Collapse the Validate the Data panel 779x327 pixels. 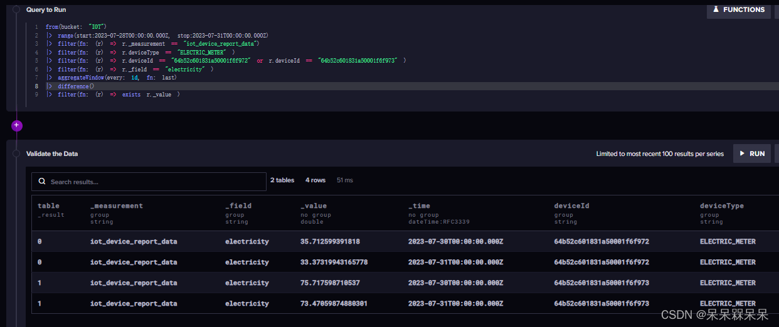tap(17, 153)
